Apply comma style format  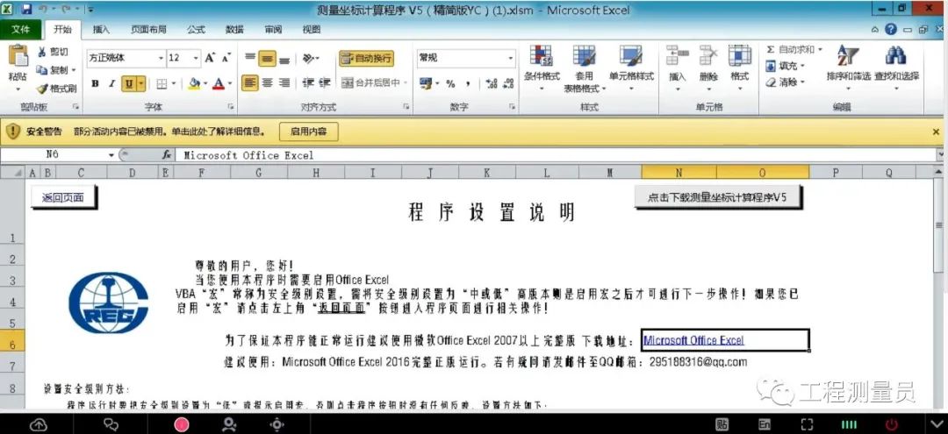coord(468,83)
